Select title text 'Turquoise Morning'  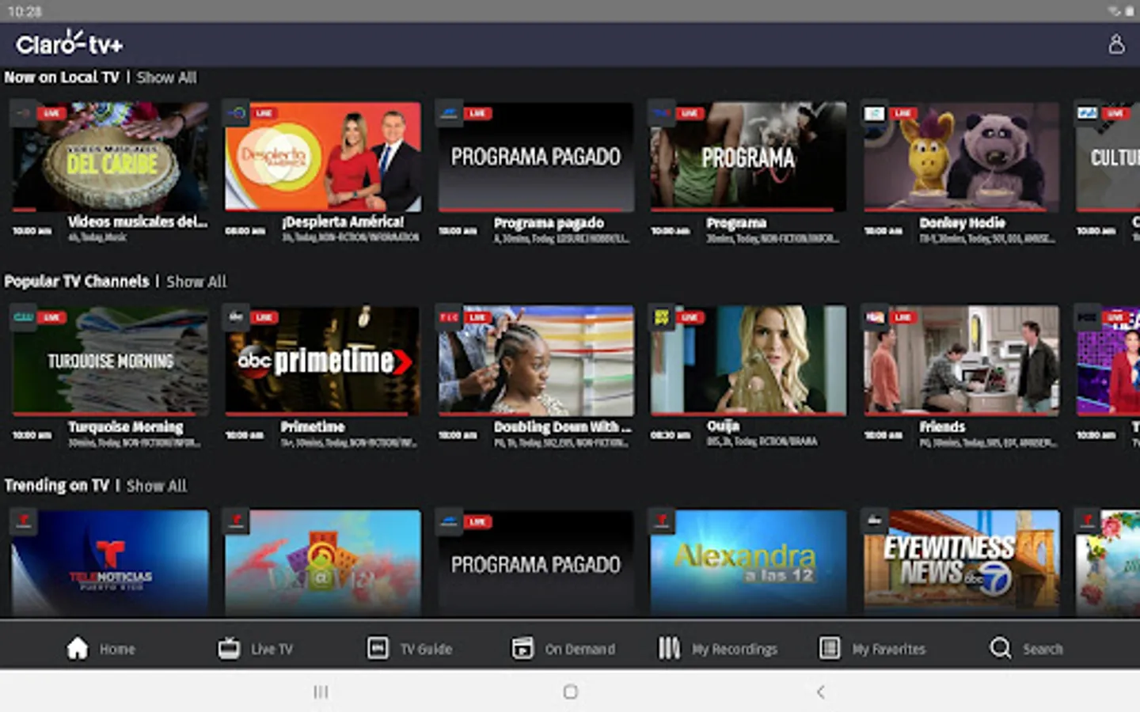126,427
